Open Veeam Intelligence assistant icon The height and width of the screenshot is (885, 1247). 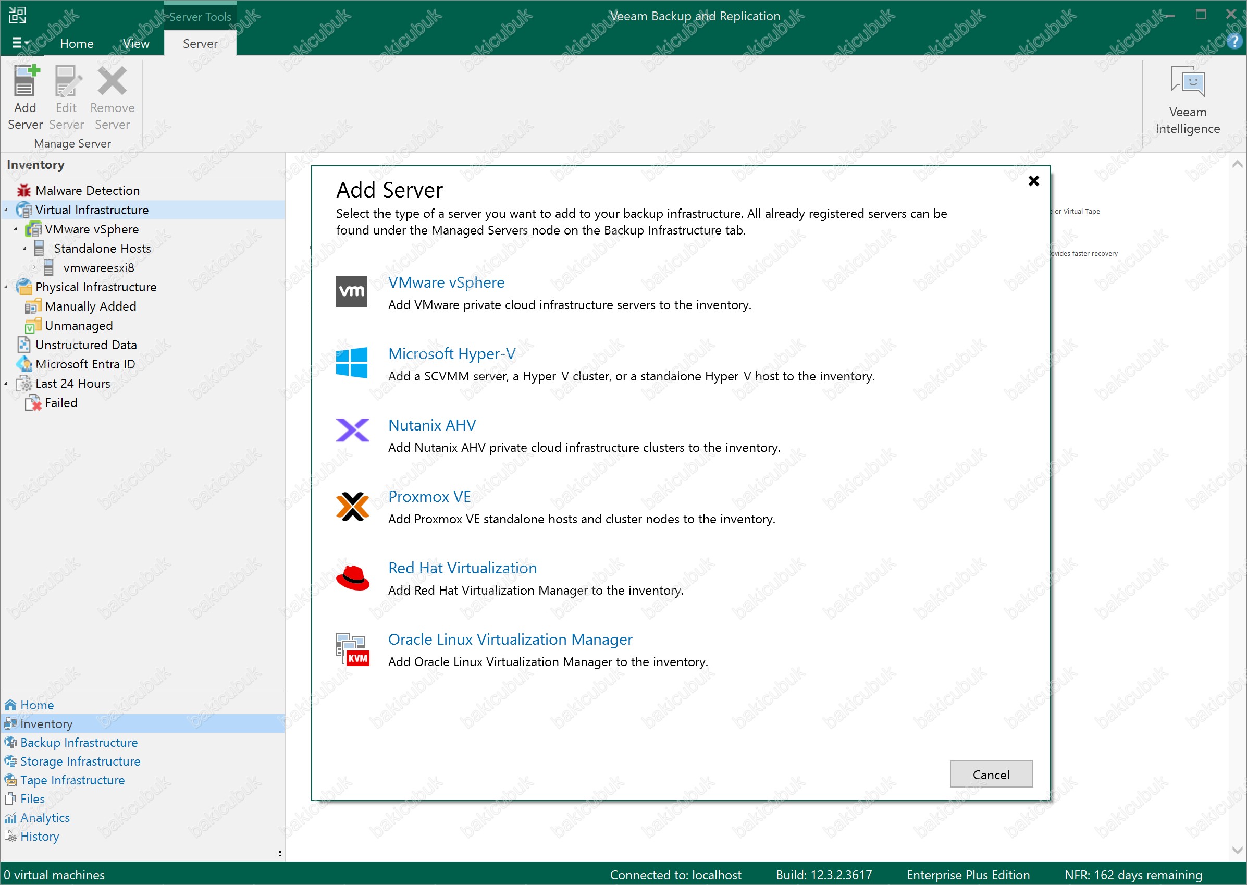[x=1188, y=82]
